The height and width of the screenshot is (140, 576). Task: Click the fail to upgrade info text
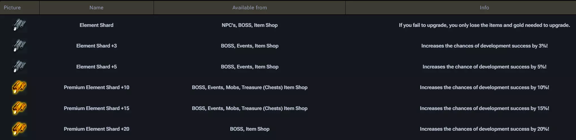(484, 25)
